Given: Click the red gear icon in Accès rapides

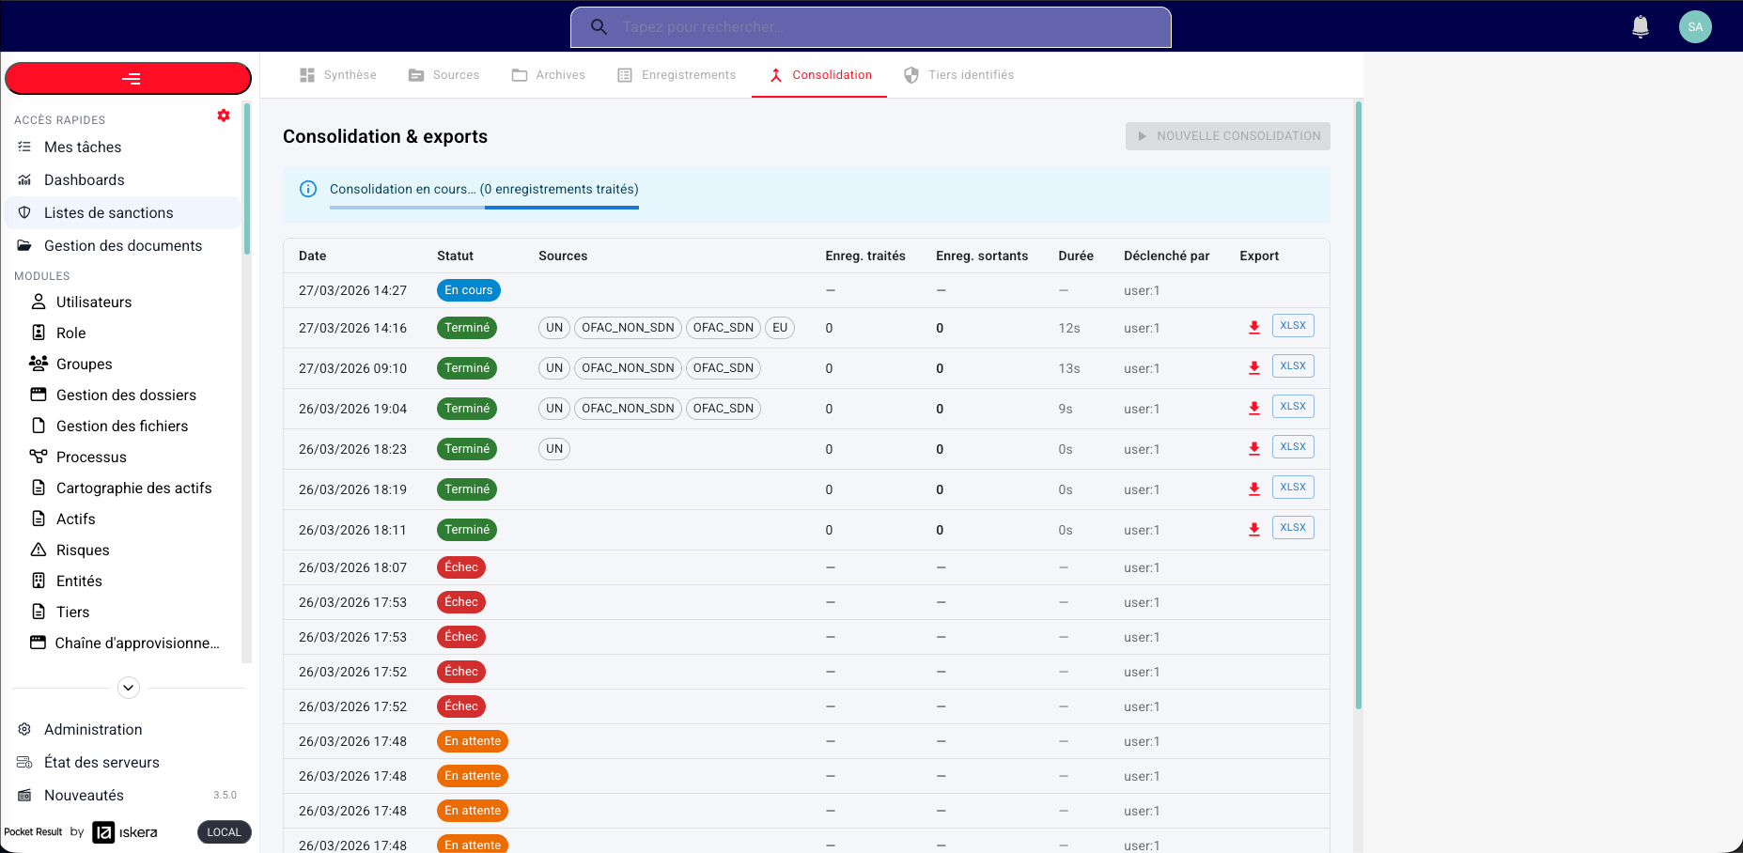Looking at the screenshot, I should [224, 116].
